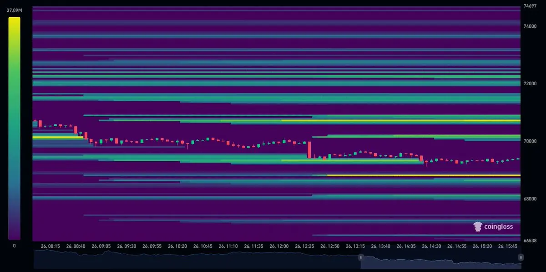
Task: Click the 26, 10:45 time axis label
Action: [x=203, y=246]
